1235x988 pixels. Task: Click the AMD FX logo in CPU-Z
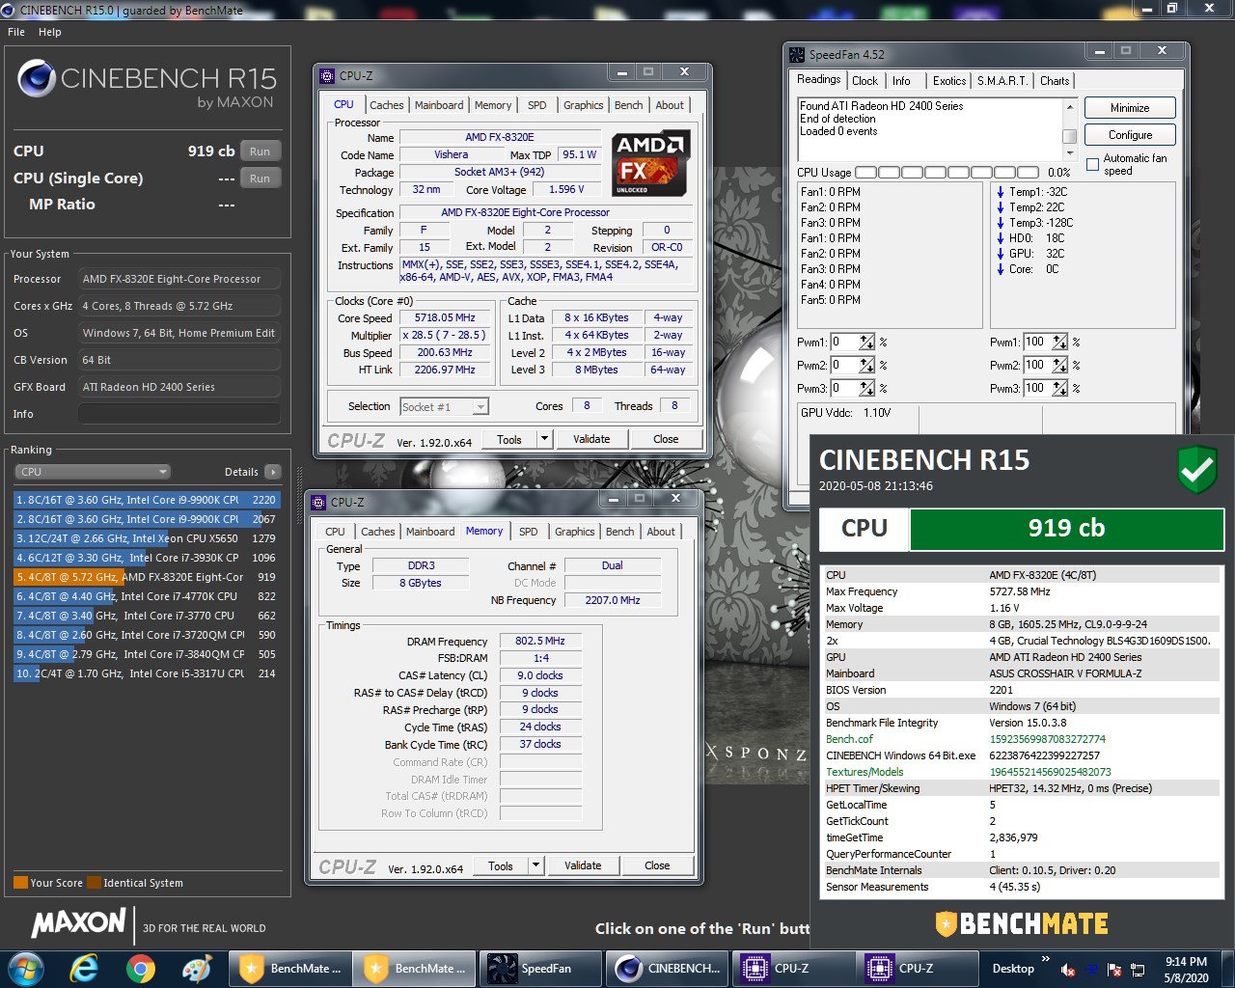651,163
